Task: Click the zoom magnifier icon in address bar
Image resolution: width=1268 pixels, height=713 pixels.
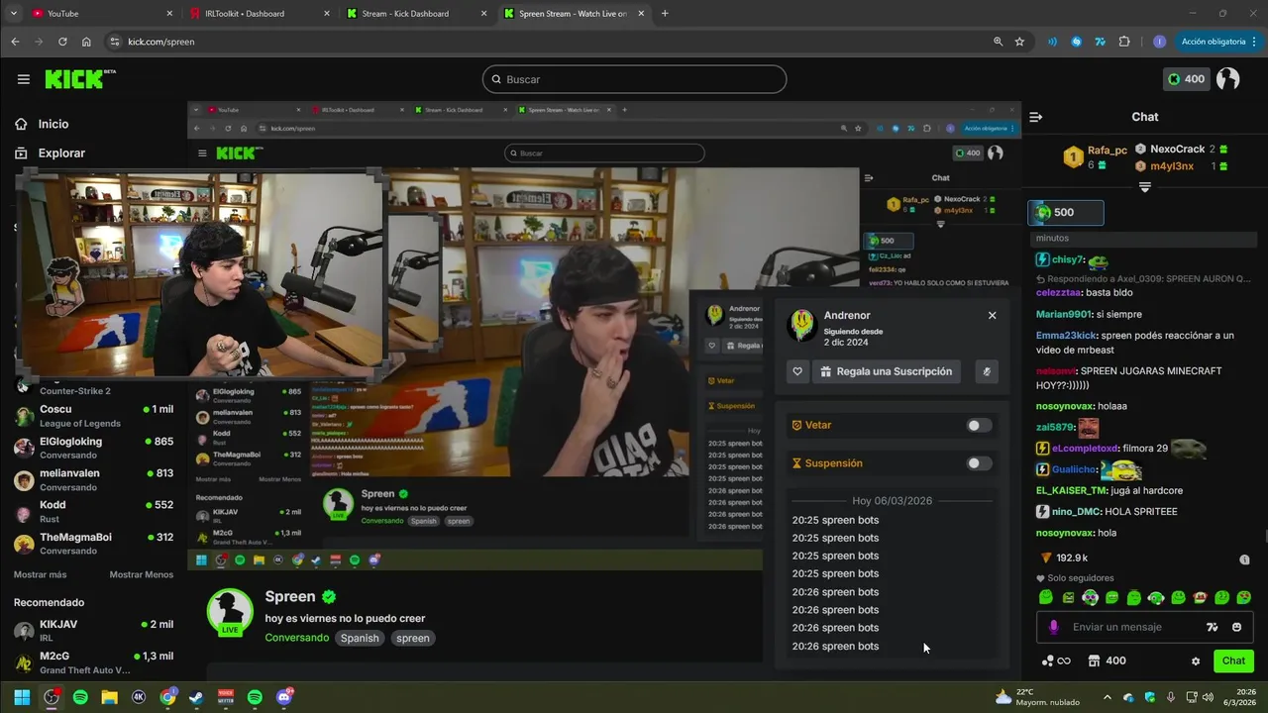Action: click(998, 42)
